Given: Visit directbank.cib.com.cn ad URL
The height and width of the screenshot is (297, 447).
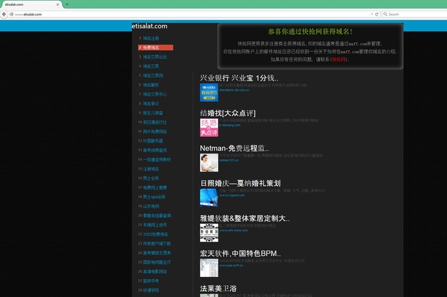Looking at the screenshot, I should 234,90.
